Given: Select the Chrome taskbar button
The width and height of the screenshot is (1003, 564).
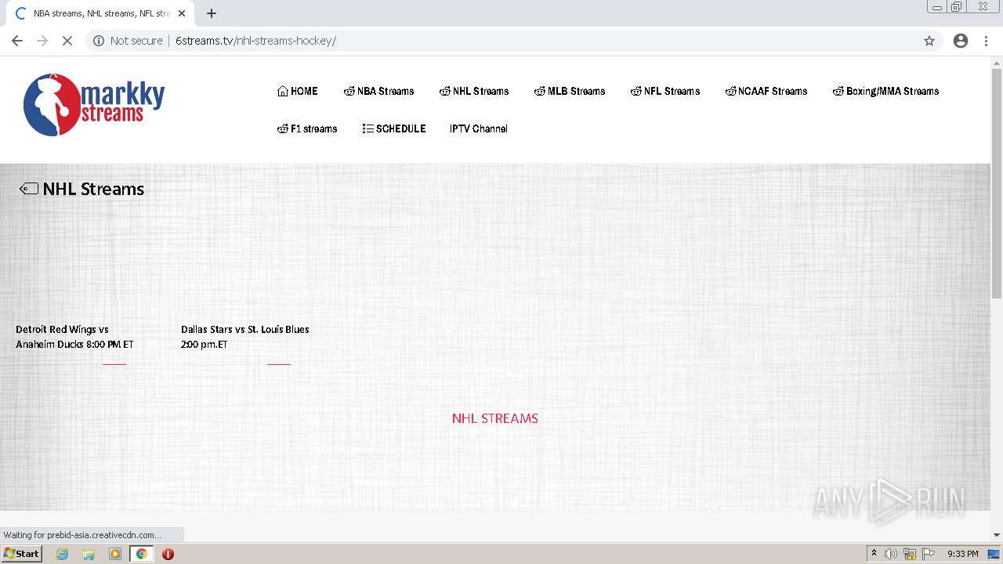Looking at the screenshot, I should [141, 554].
